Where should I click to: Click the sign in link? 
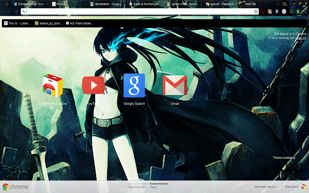[x=301, y=38]
